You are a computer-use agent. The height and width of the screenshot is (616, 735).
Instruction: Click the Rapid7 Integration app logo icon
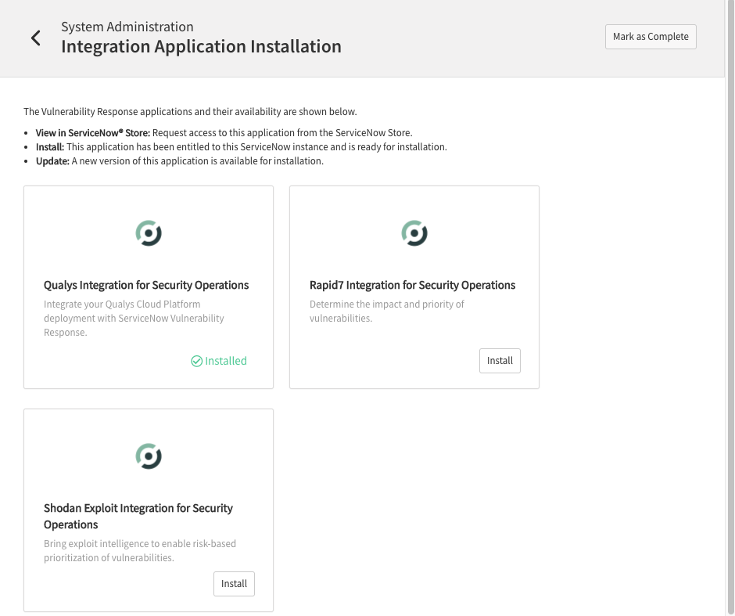pos(414,233)
